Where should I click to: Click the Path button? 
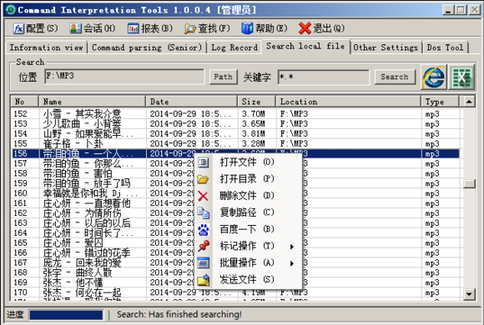(x=224, y=77)
